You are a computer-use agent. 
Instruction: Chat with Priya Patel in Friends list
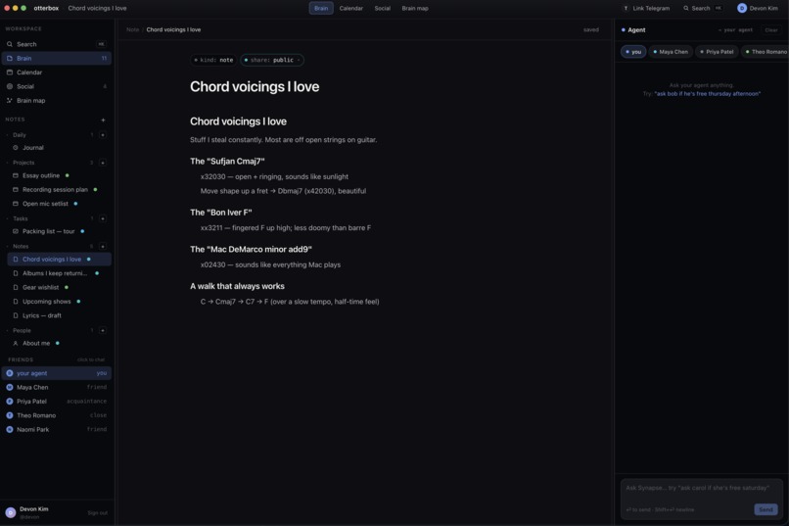[57, 402]
